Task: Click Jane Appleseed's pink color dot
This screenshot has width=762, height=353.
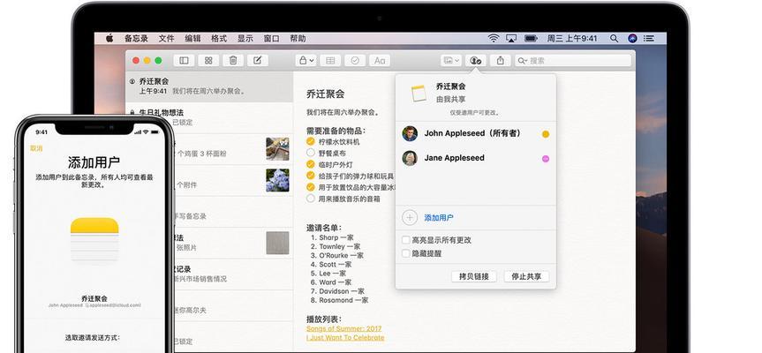Action: click(x=546, y=158)
